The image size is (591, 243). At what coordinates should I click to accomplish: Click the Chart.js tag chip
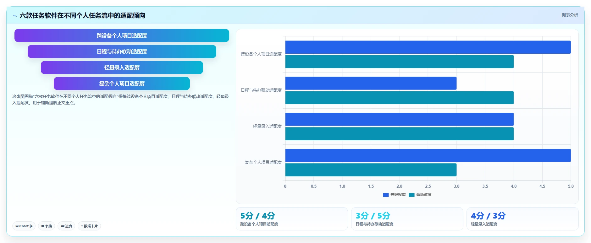pyautogui.click(x=24, y=226)
